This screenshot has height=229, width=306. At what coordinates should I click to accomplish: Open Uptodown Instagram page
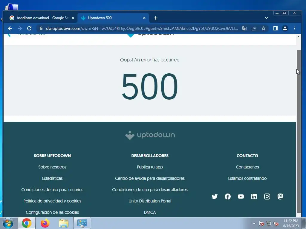click(x=267, y=197)
